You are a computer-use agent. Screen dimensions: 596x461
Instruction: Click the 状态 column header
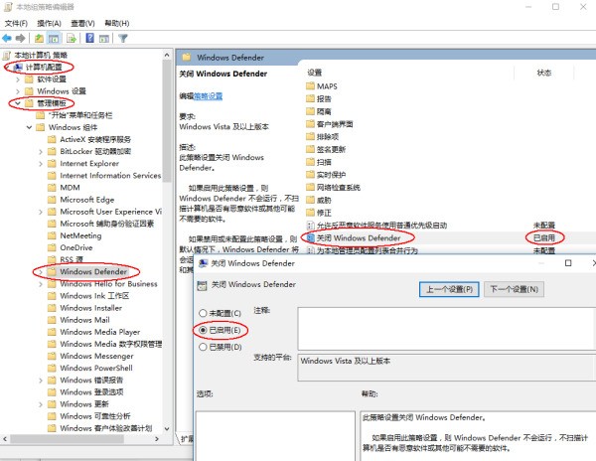544,73
